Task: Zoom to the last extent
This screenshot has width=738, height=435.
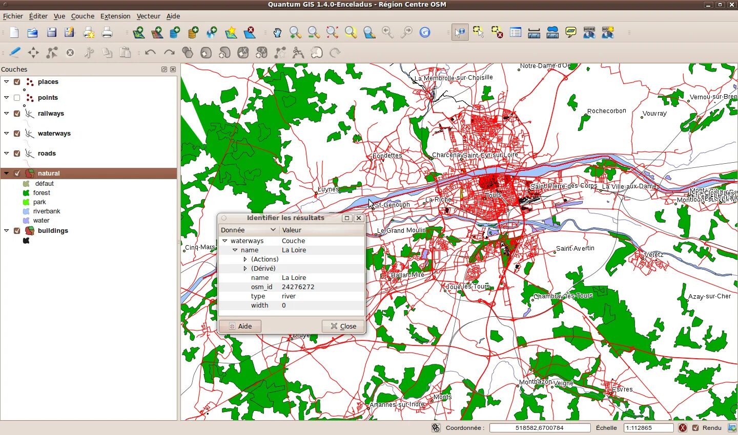Action: tap(388, 33)
